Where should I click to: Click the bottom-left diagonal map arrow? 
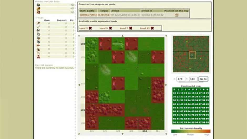(79, 134)
